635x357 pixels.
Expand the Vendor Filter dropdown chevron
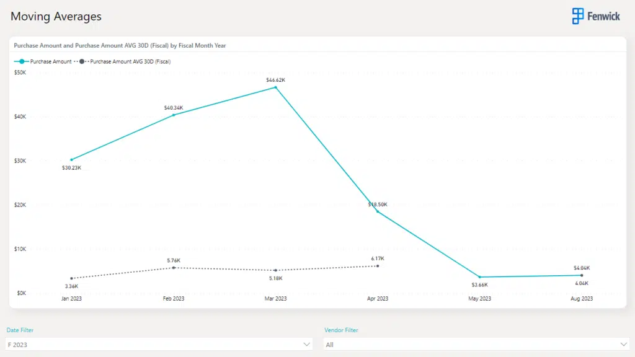[624, 344]
